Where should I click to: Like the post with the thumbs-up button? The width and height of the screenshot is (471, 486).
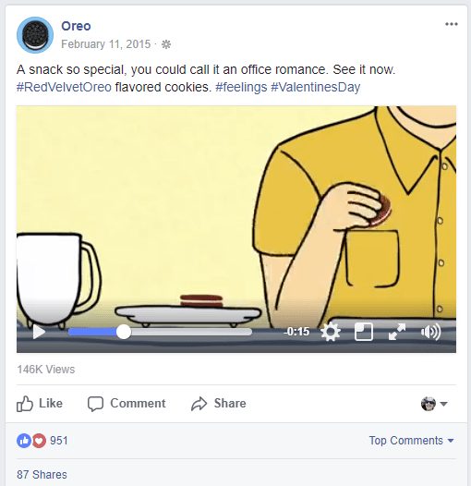[40, 404]
